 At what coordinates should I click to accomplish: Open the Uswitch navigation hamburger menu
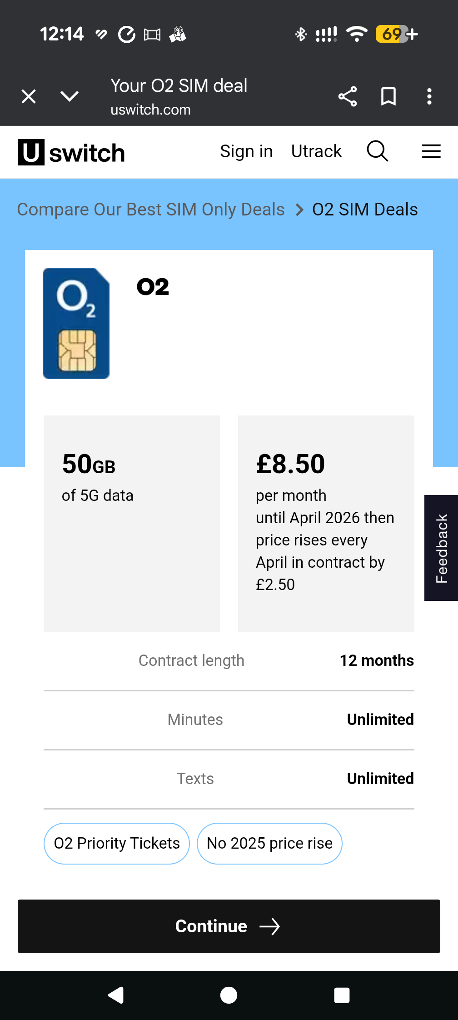tap(431, 151)
